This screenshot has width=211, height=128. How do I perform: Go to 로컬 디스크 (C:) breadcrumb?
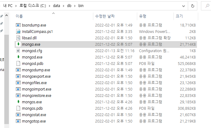33,6
